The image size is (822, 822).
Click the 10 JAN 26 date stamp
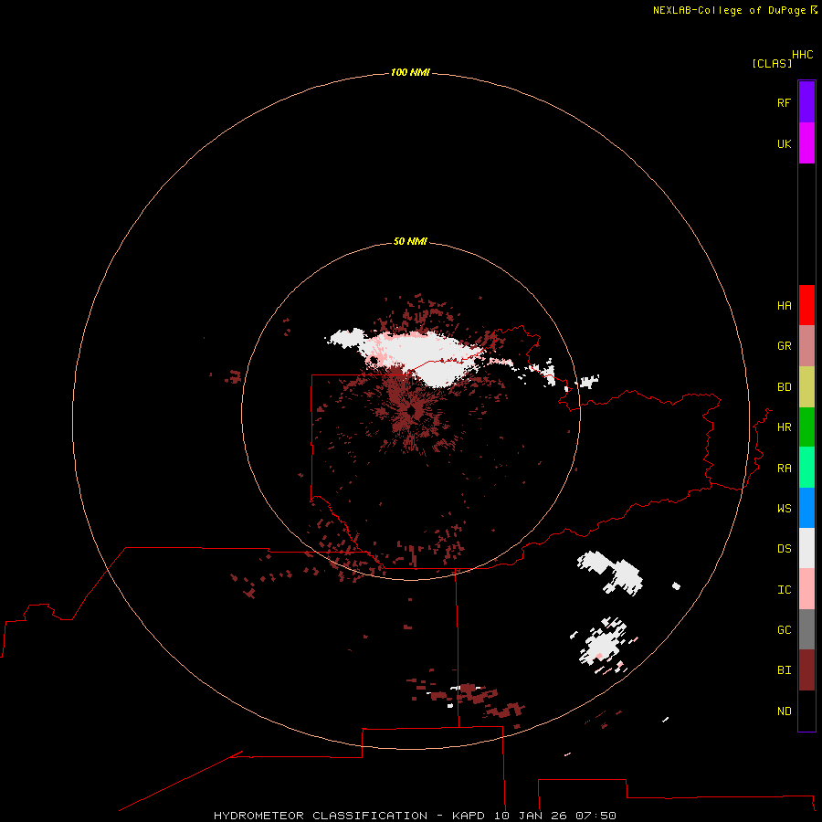coord(531,816)
